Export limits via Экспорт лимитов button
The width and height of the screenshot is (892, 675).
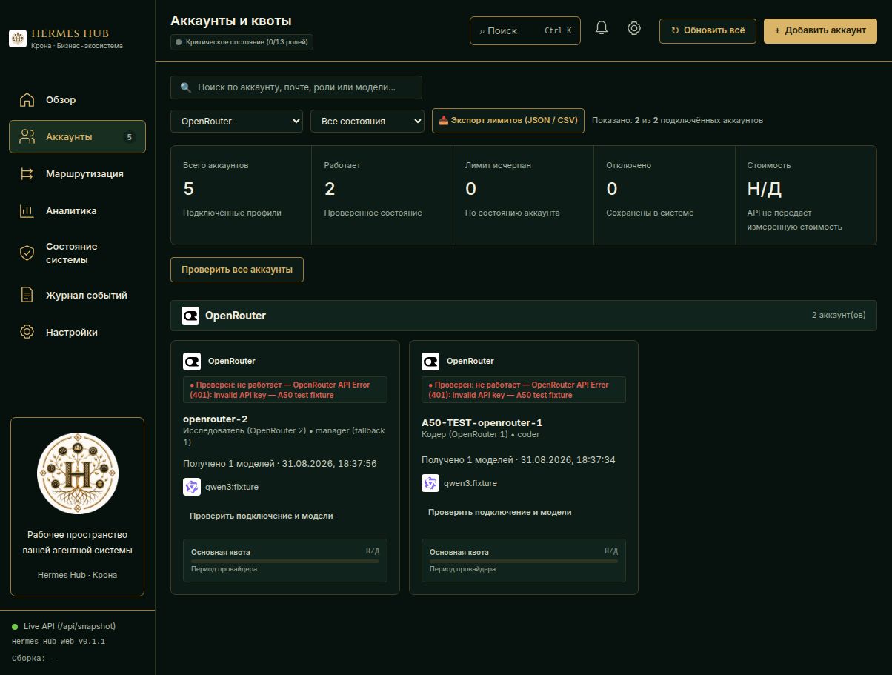(508, 121)
